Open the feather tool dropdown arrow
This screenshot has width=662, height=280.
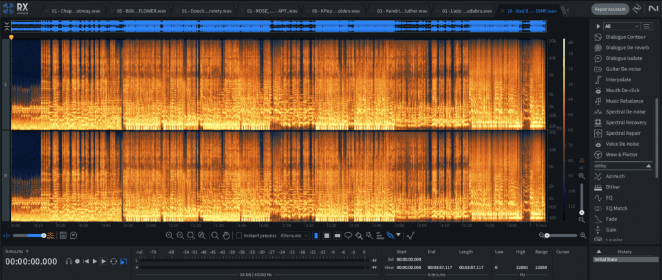[398, 235]
